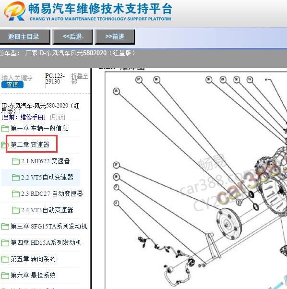The width and height of the screenshot is (287, 289).
Task: Focus the 输入关键字 search field
Action: [x=17, y=78]
